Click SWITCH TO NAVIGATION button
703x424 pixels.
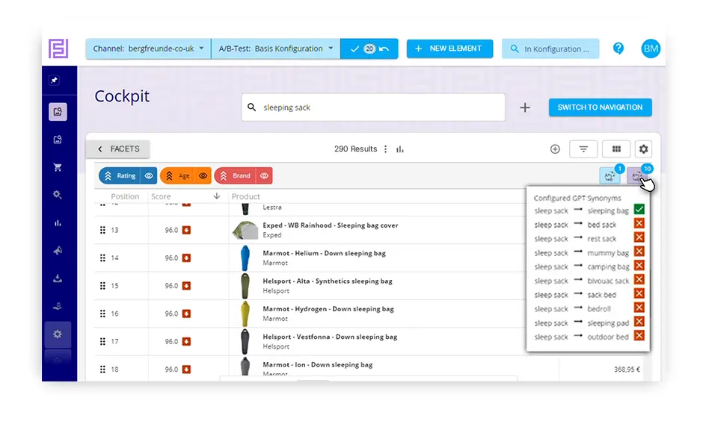tap(601, 107)
